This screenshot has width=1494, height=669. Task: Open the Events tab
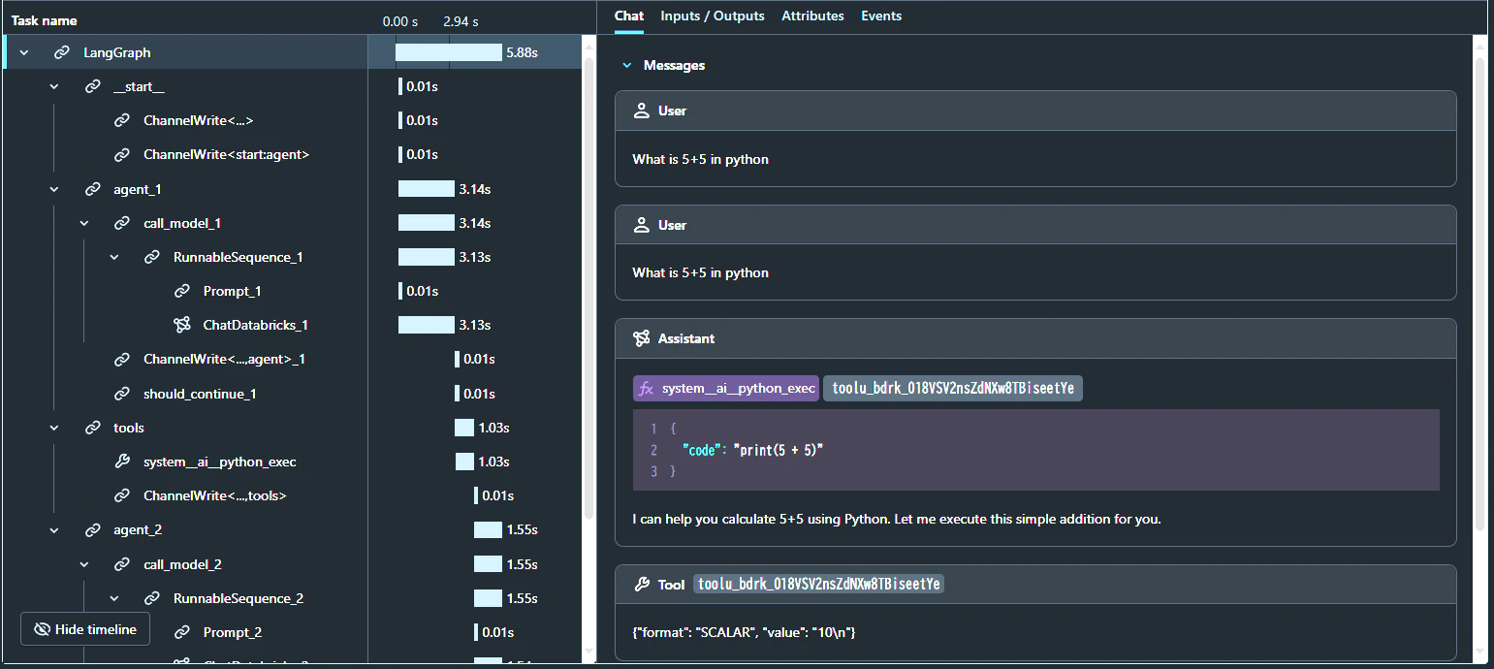tap(881, 16)
